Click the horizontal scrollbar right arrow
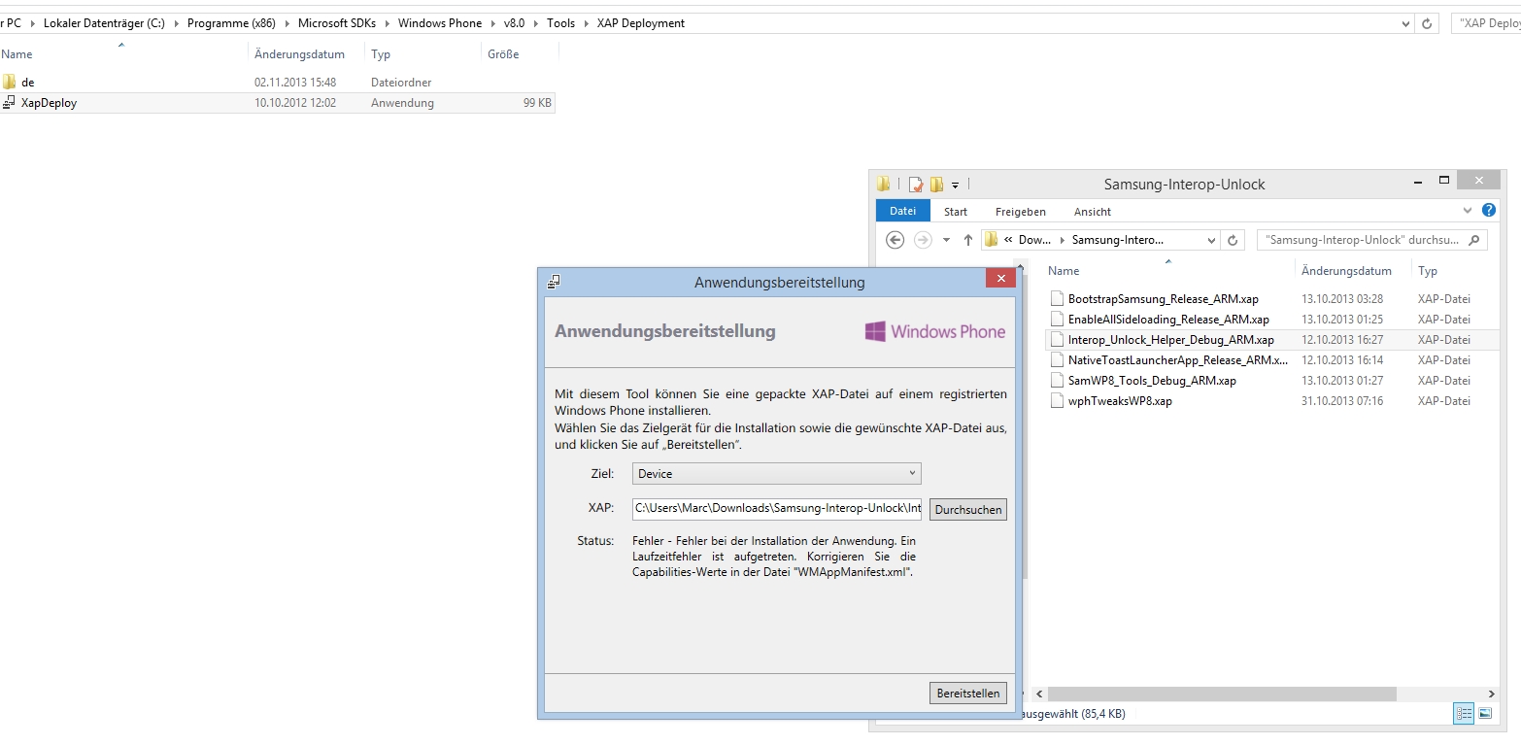This screenshot has width=1521, height=745. (x=1493, y=694)
